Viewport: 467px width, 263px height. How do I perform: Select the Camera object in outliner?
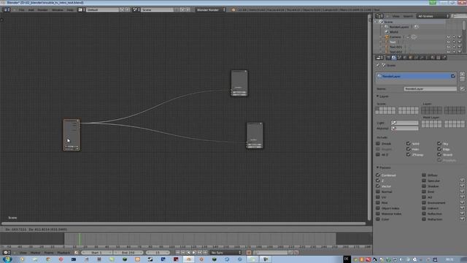click(395, 37)
